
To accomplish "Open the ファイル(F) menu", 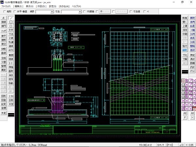I will pyautogui.click(x=6, y=6).
